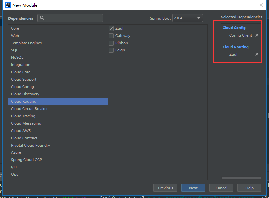The image size is (269, 198).
Task: Enable the Gateway checkbox
Action: point(111,36)
